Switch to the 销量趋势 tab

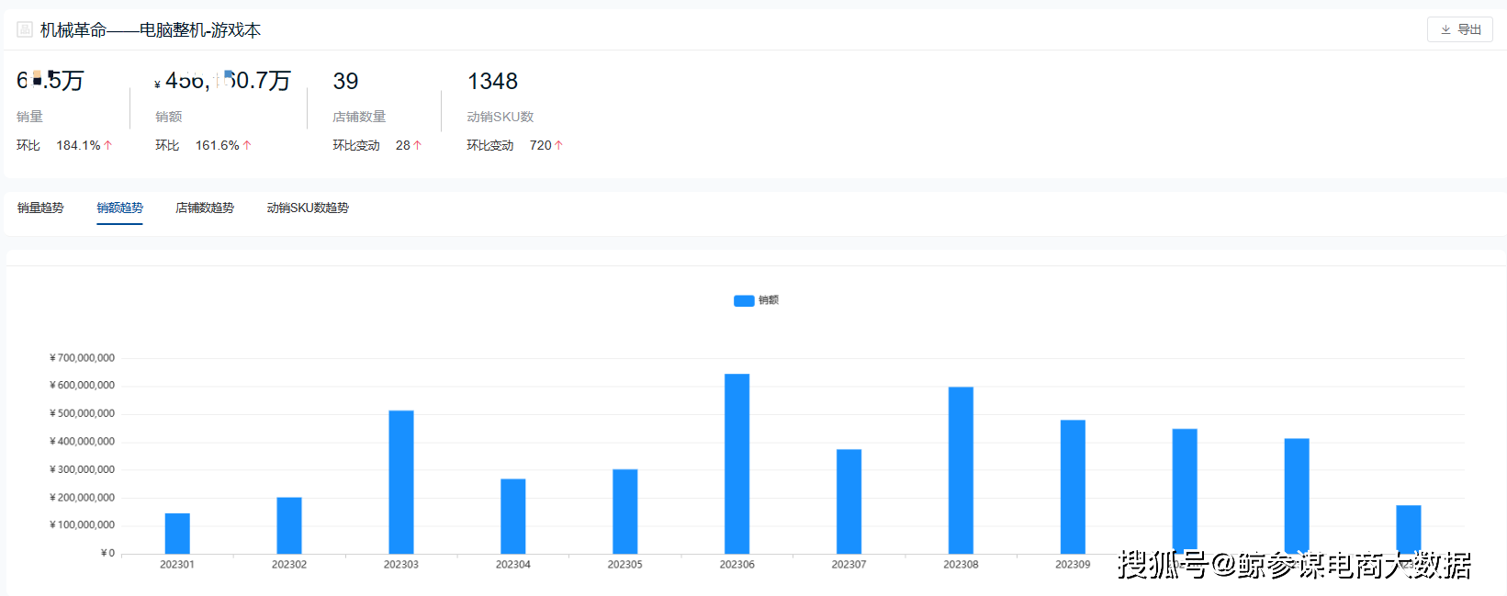point(40,208)
